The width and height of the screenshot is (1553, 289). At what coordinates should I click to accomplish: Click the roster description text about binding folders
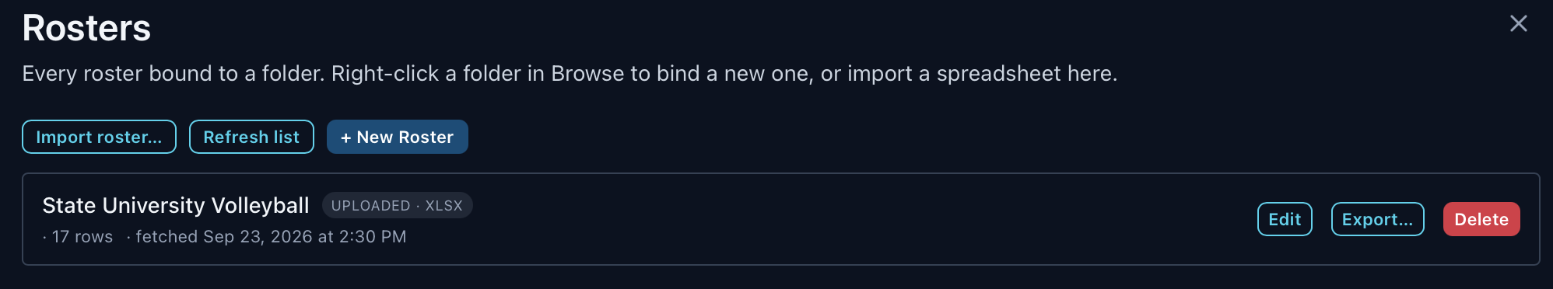(570, 73)
